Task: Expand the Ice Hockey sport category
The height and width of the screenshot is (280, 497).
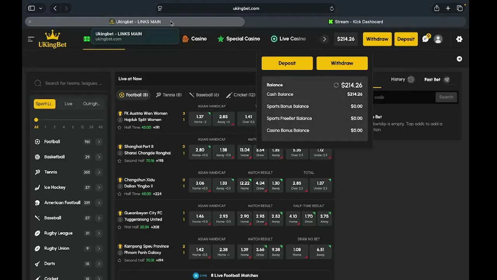Action: coord(99,187)
